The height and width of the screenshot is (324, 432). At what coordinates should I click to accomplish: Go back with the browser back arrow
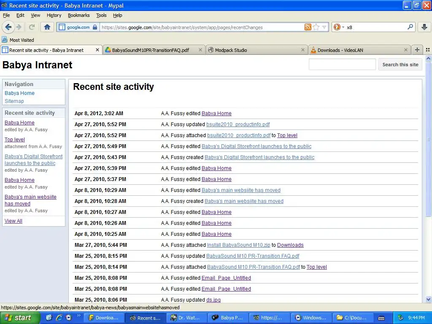[x=8, y=27]
